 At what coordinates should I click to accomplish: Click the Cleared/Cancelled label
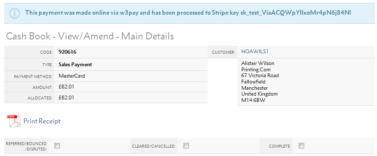[154, 146]
